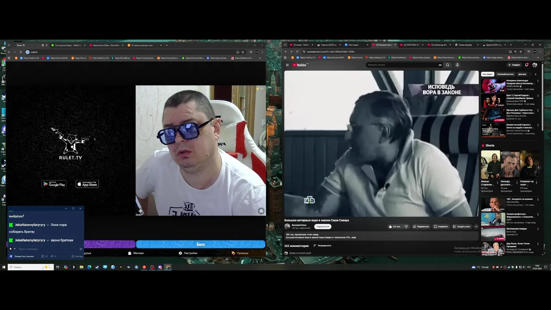Open File Explorer from the taskbar
The height and width of the screenshot is (310, 551).
pos(81,267)
